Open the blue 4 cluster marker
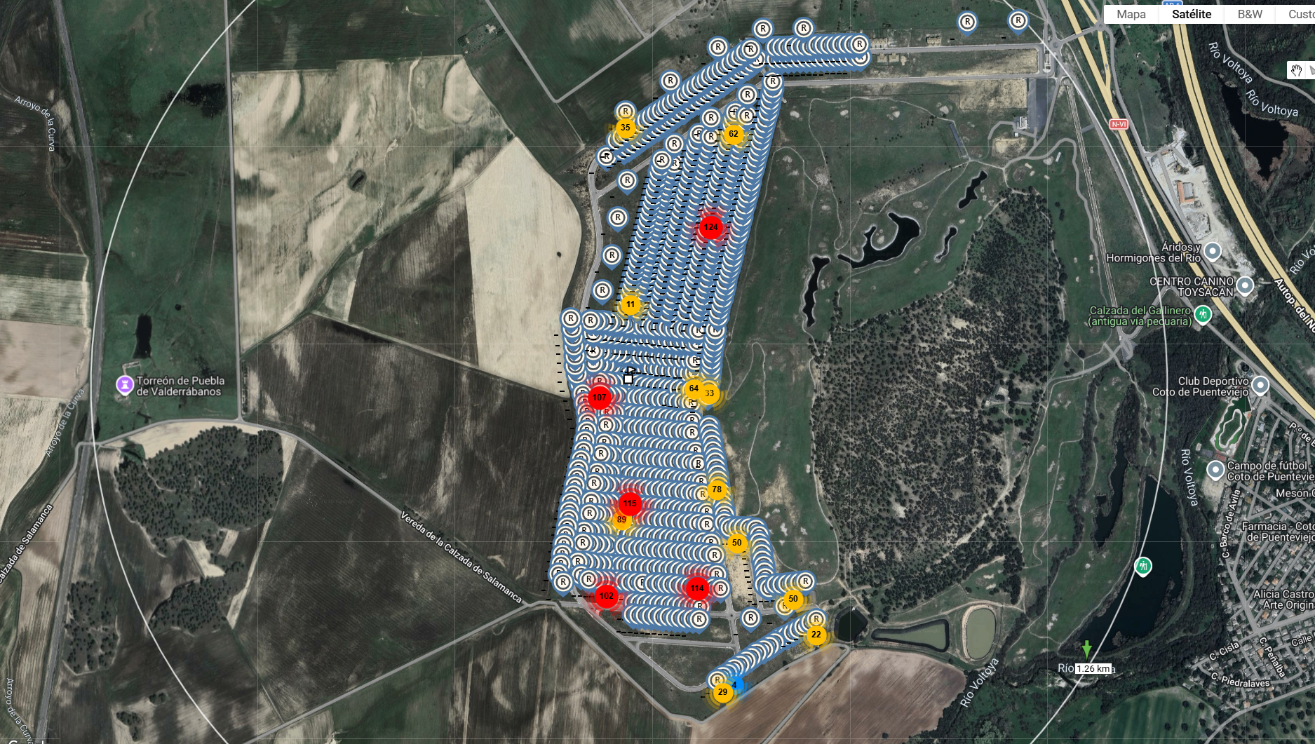Image resolution: width=1315 pixels, height=744 pixels. point(736,684)
